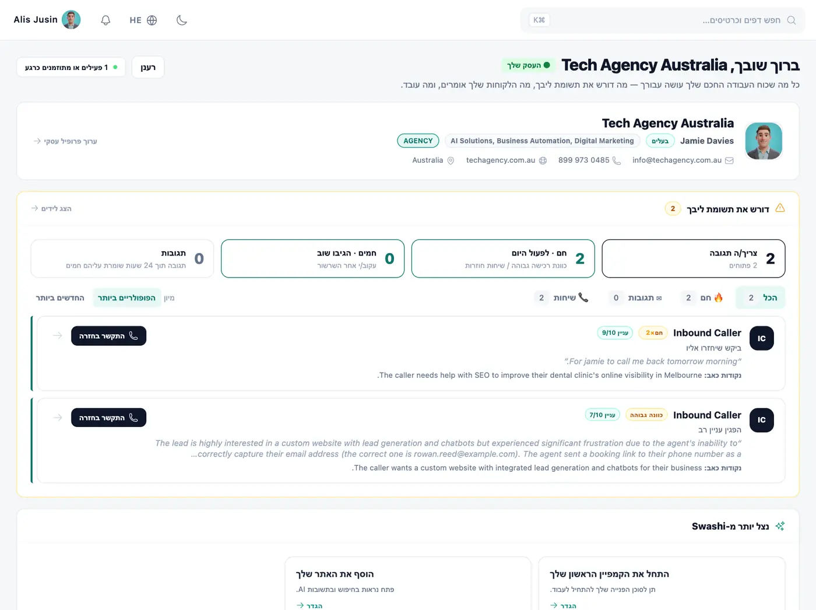Call back the 7/10 interest Inbound Caller

pos(108,418)
